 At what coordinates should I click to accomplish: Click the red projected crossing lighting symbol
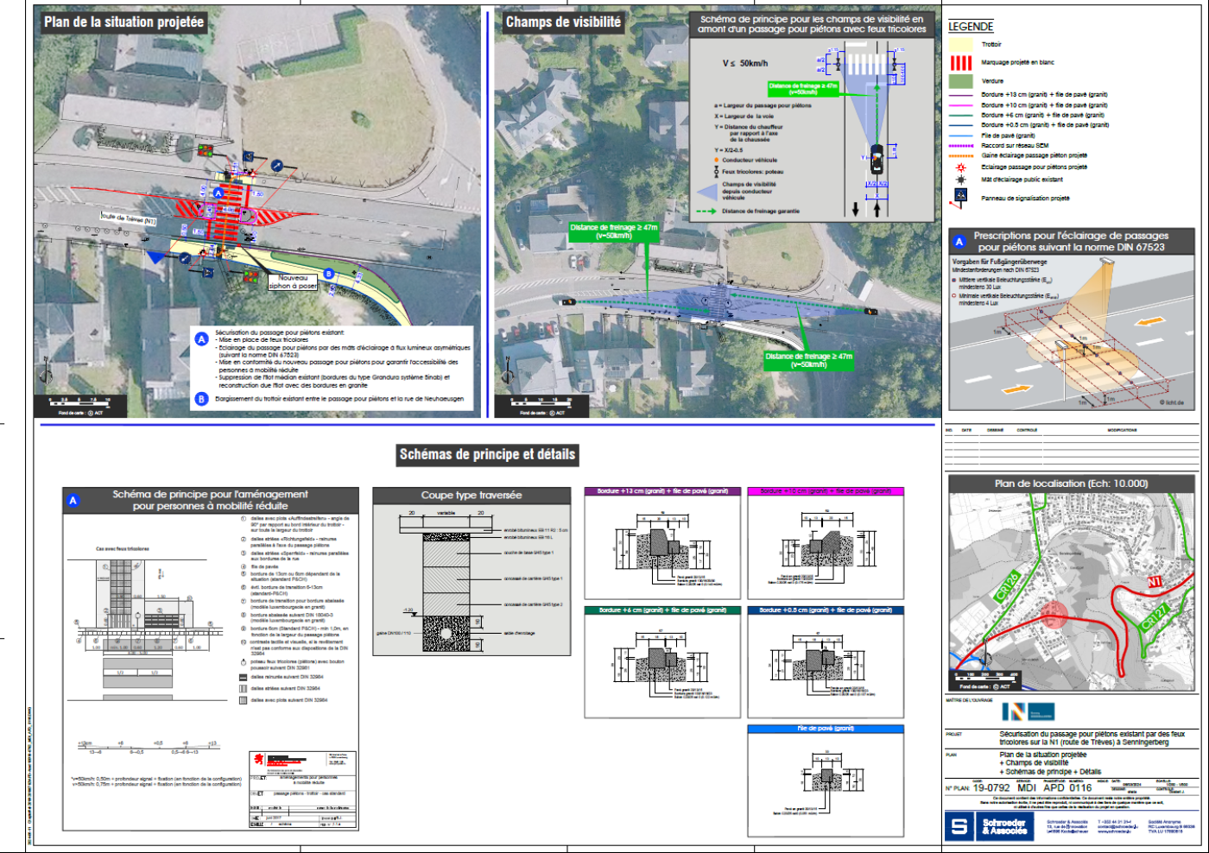coord(960,167)
